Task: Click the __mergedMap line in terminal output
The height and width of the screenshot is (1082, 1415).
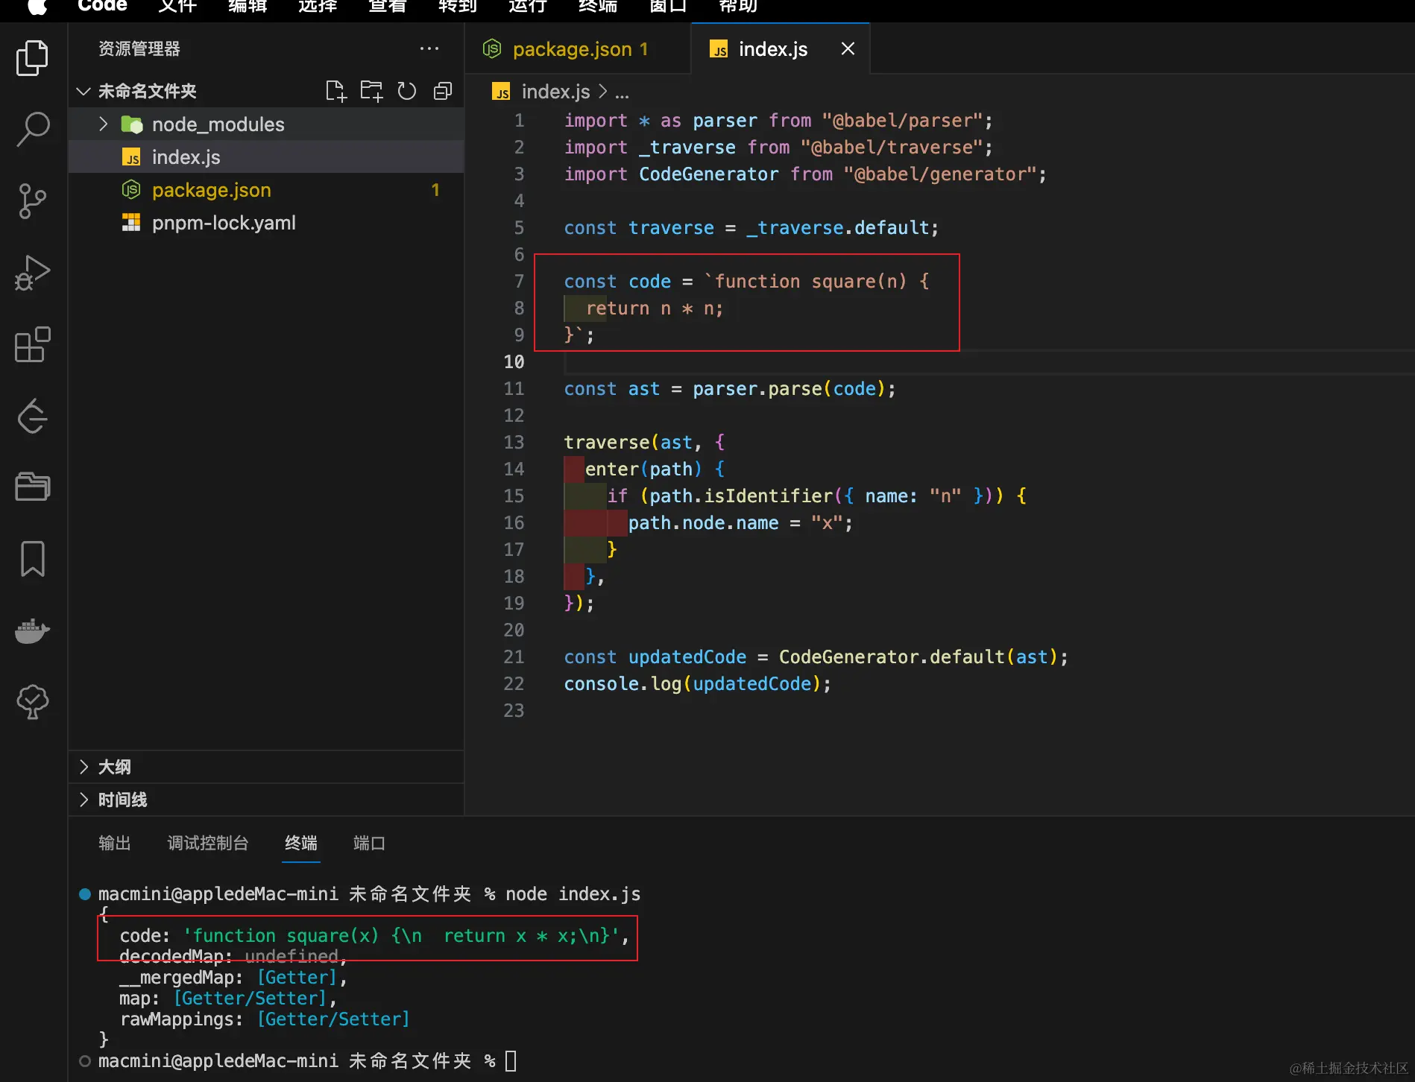Action: point(233,978)
